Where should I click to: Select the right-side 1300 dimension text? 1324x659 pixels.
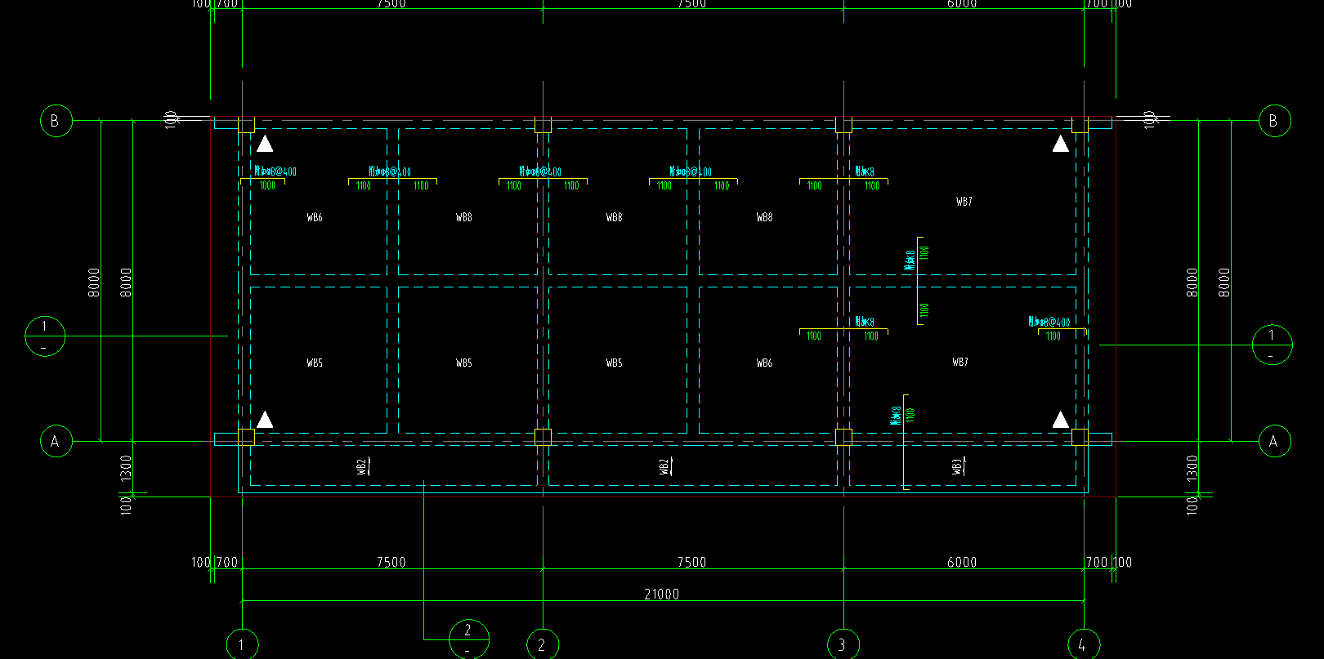1192,470
